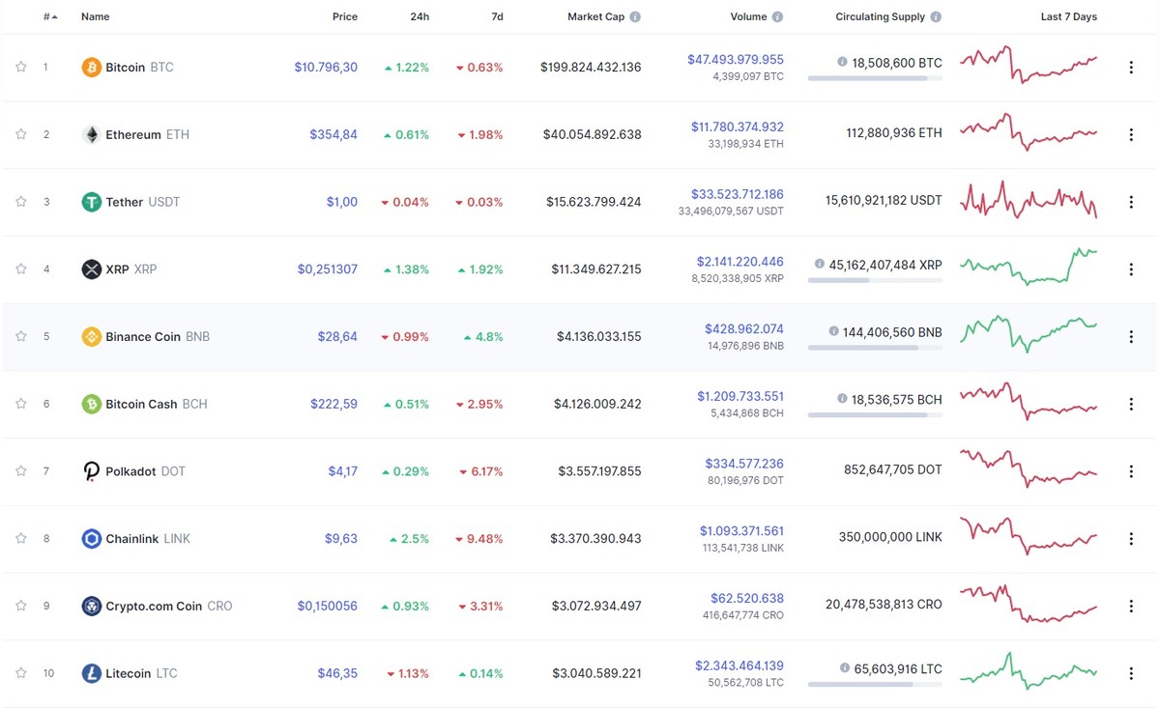
Task: Click the XRP coin logo icon
Action: 92,269
